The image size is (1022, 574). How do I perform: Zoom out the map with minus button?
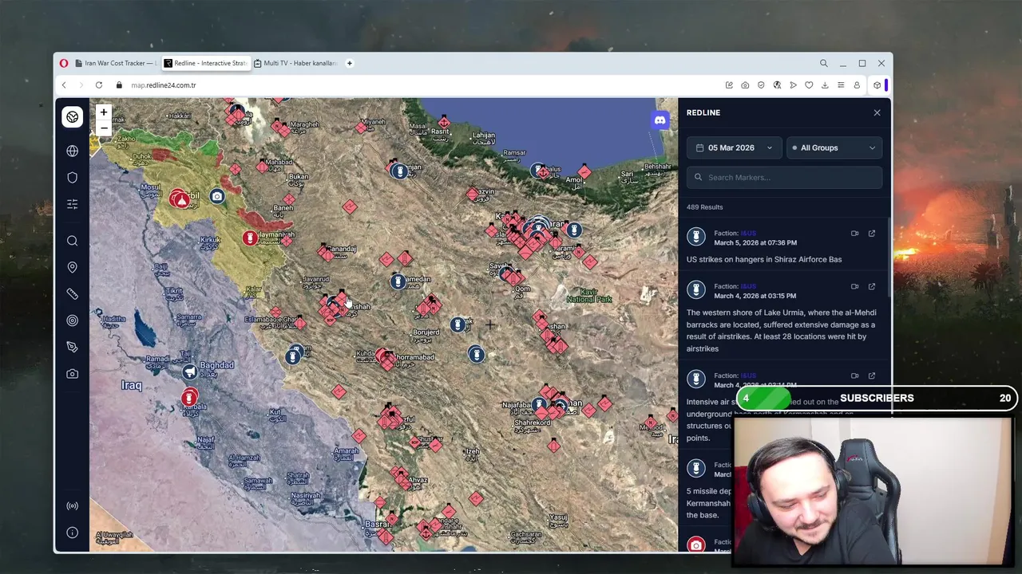103,128
